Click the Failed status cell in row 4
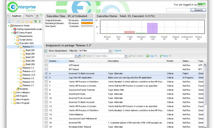 pos(185,73)
